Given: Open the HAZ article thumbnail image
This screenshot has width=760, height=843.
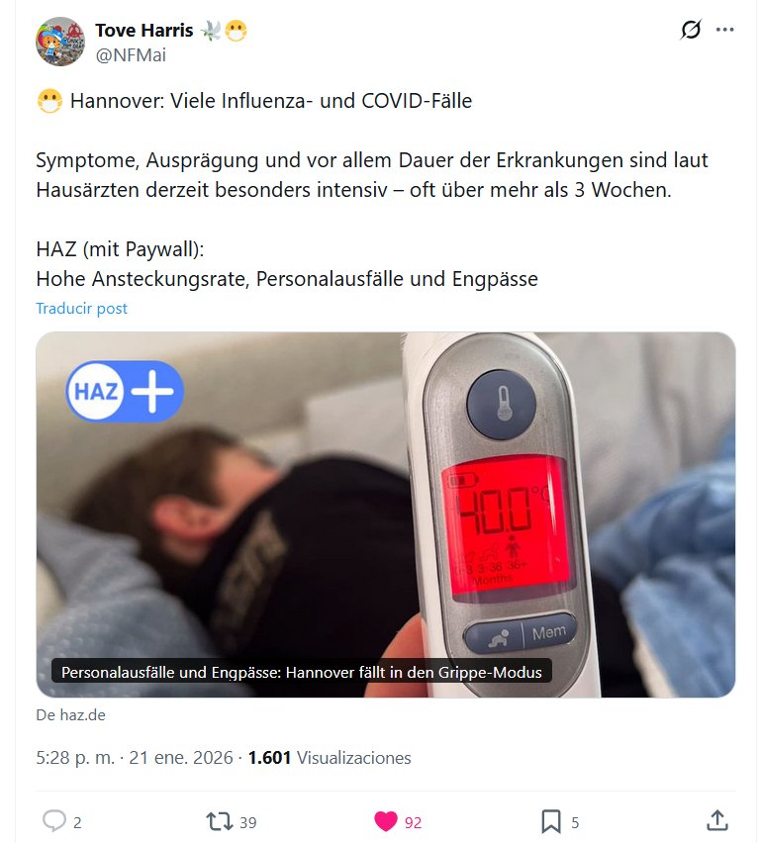Looking at the screenshot, I should [386, 515].
